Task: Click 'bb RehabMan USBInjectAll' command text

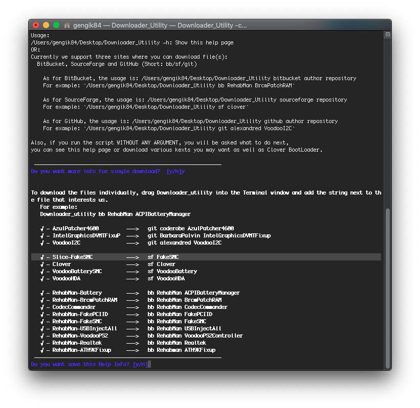Action: pyautogui.click(x=185, y=328)
